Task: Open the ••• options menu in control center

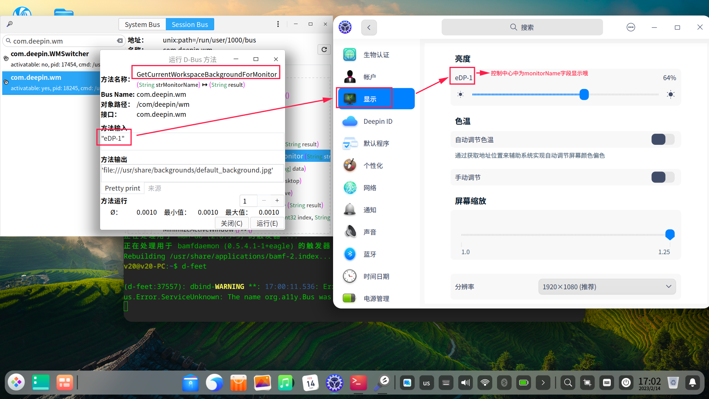Action: 630,27
